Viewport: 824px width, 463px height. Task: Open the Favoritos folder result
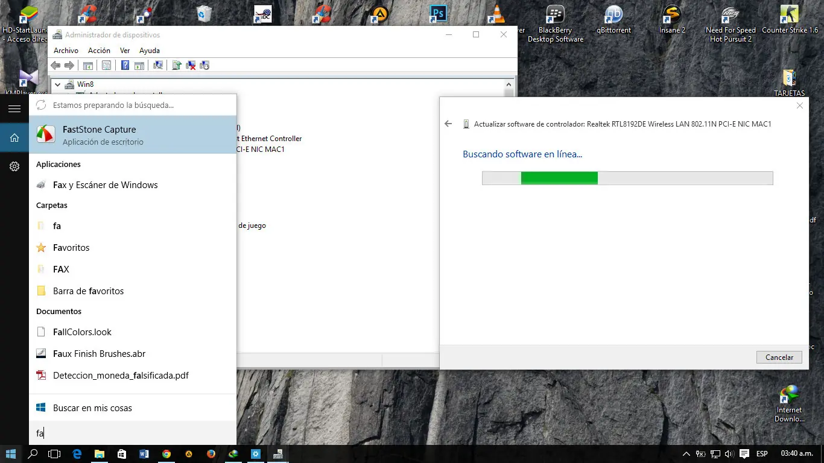point(133,248)
